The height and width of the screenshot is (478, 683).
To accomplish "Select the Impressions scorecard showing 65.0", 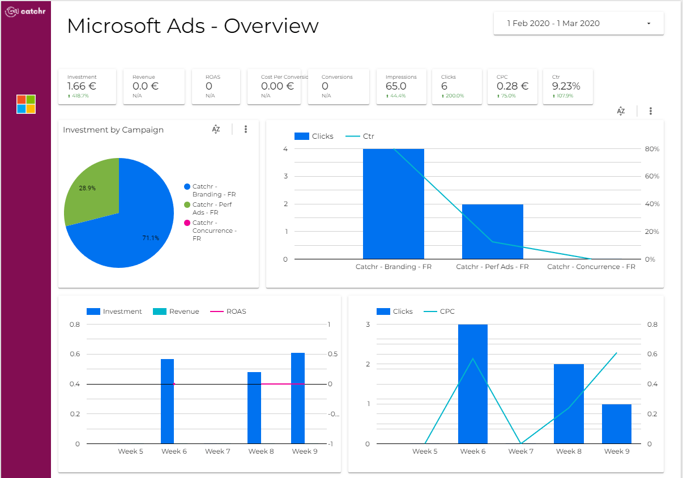I will 402,87.
